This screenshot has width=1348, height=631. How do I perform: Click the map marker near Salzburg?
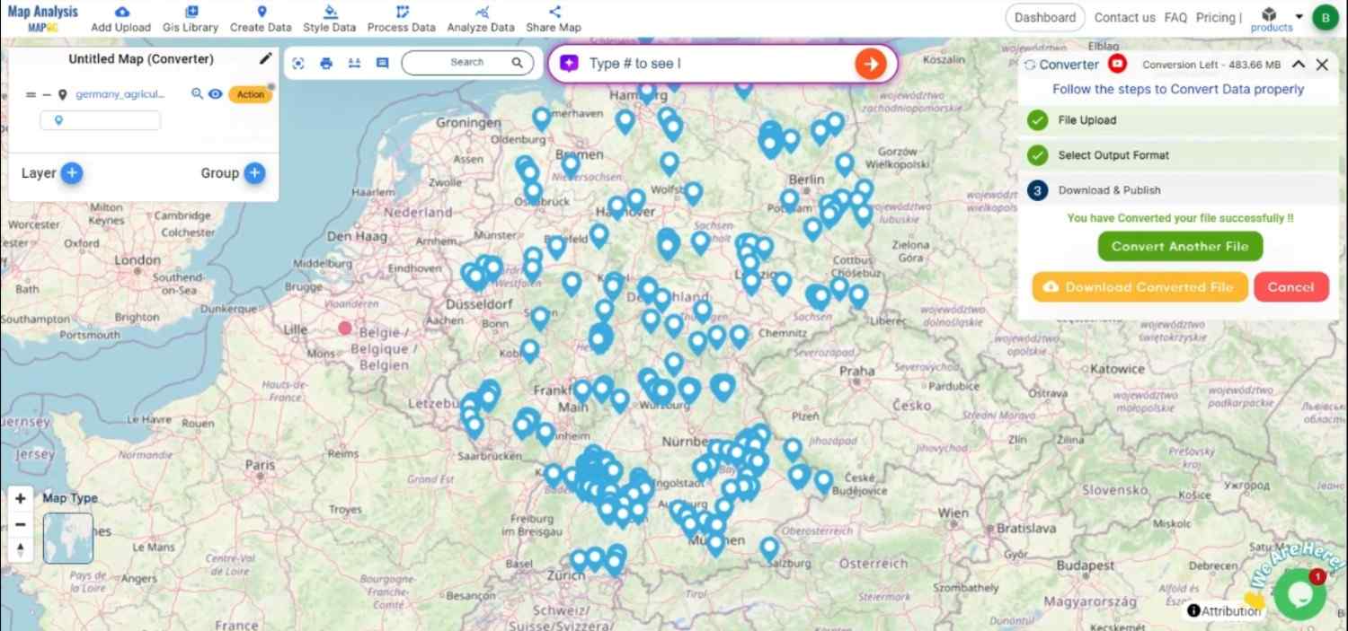pyautogui.click(x=769, y=548)
